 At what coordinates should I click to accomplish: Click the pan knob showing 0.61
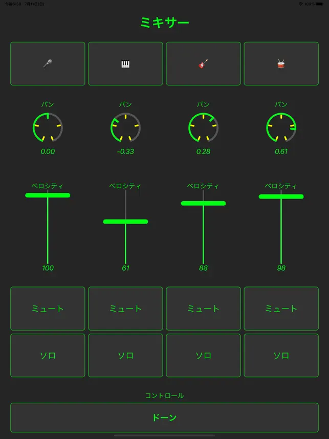coord(281,128)
